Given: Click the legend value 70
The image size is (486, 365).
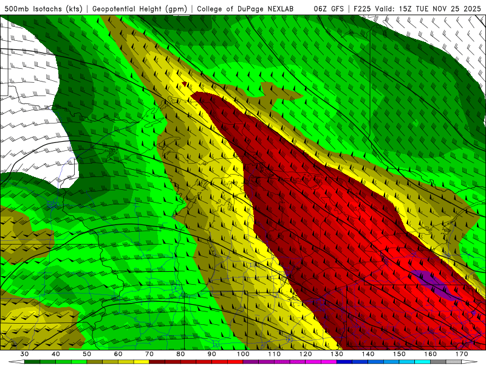Looking at the screenshot, I should click(149, 354).
